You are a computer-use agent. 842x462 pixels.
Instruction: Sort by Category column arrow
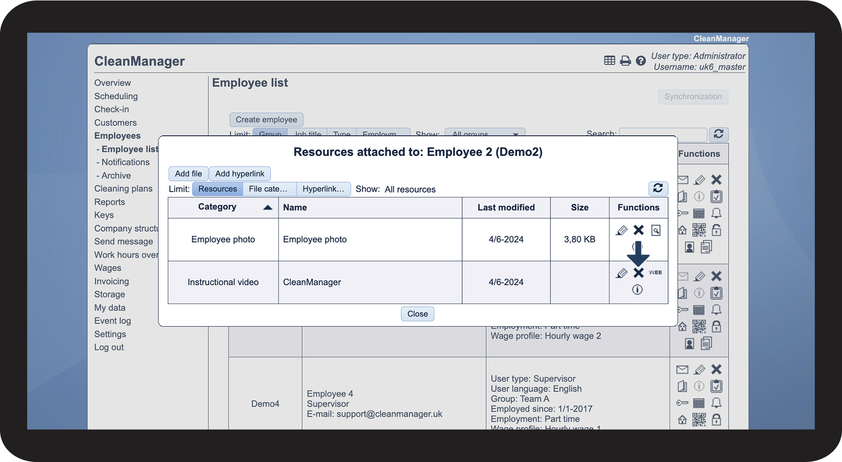pos(268,207)
